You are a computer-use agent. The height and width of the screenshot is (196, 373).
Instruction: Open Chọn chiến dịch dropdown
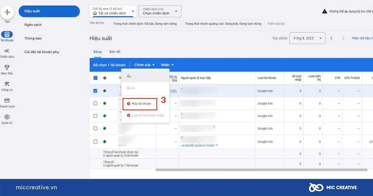tap(160, 12)
